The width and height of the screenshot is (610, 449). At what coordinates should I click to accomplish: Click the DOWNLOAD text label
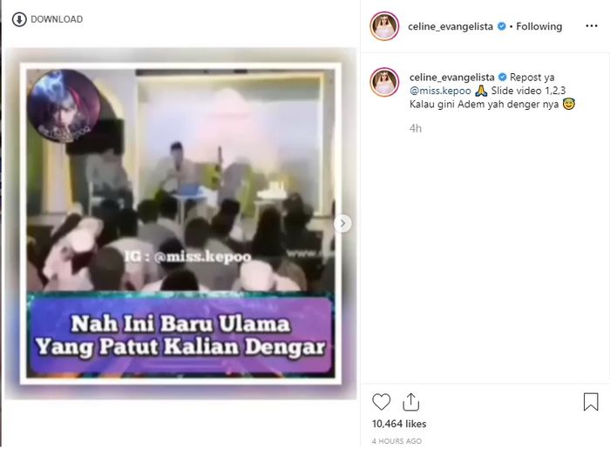(x=57, y=19)
